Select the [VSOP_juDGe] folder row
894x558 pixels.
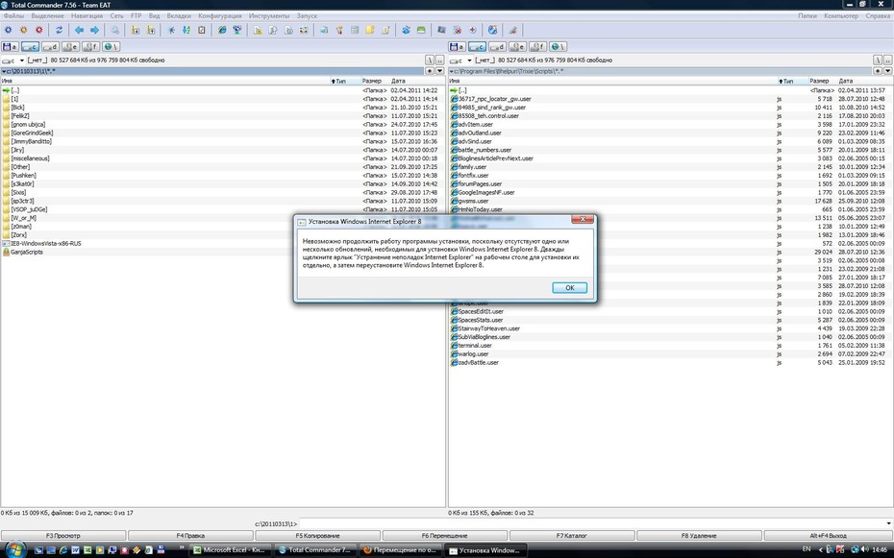click(222, 209)
